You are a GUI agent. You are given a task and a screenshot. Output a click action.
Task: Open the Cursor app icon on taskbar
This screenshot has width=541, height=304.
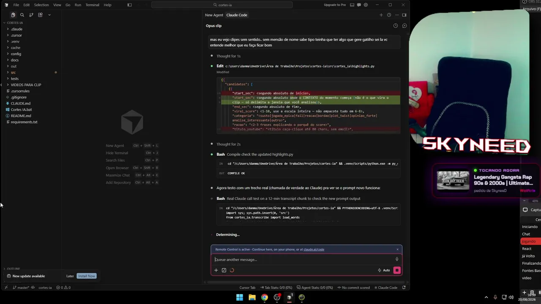(289, 297)
